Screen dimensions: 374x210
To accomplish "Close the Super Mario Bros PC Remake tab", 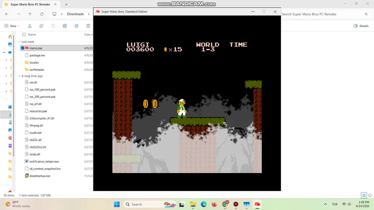I will coord(55,4).
